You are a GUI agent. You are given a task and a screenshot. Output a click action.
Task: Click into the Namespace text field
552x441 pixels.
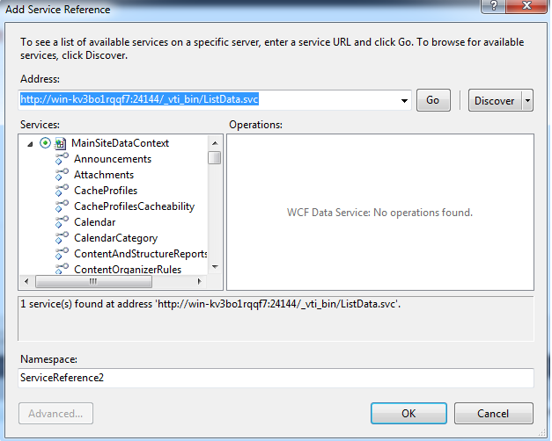click(x=276, y=377)
